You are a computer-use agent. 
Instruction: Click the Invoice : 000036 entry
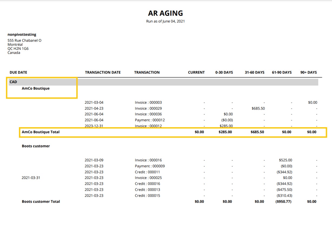coord(148,114)
